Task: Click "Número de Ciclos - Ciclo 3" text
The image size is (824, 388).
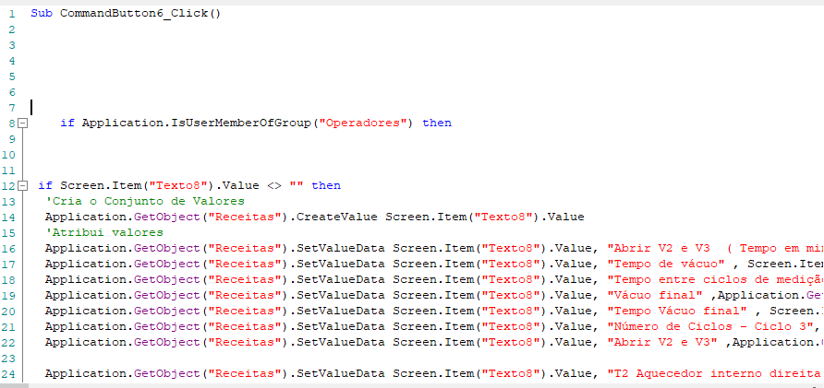Action: pyautogui.click(x=710, y=326)
